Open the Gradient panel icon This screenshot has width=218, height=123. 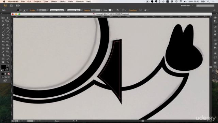[x=215, y=44]
